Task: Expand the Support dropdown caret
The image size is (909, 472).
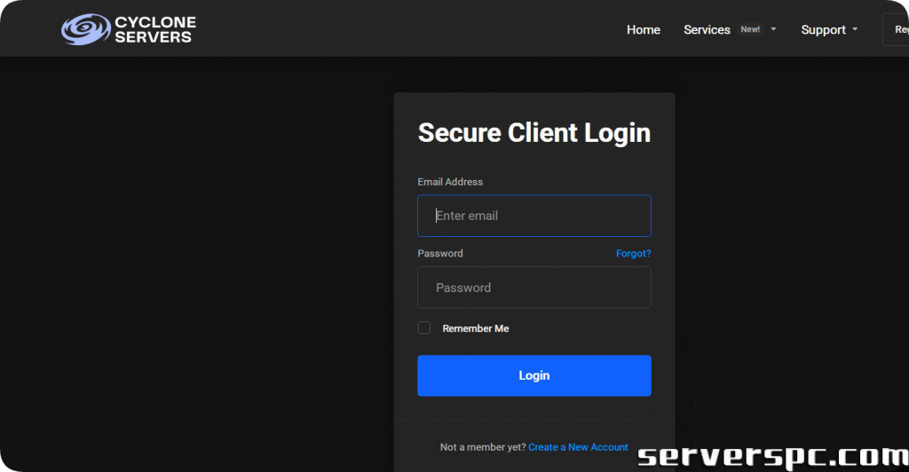Action: [x=855, y=29]
